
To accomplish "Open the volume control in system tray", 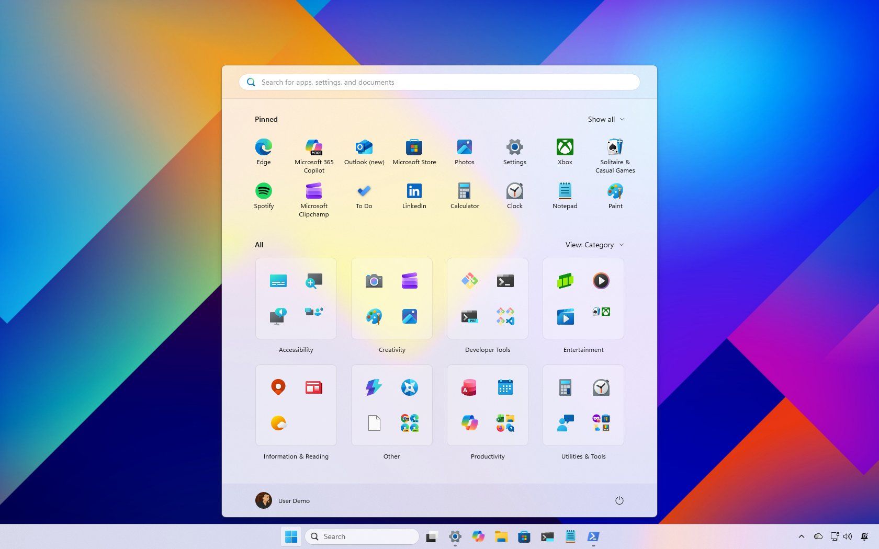I will tap(848, 536).
